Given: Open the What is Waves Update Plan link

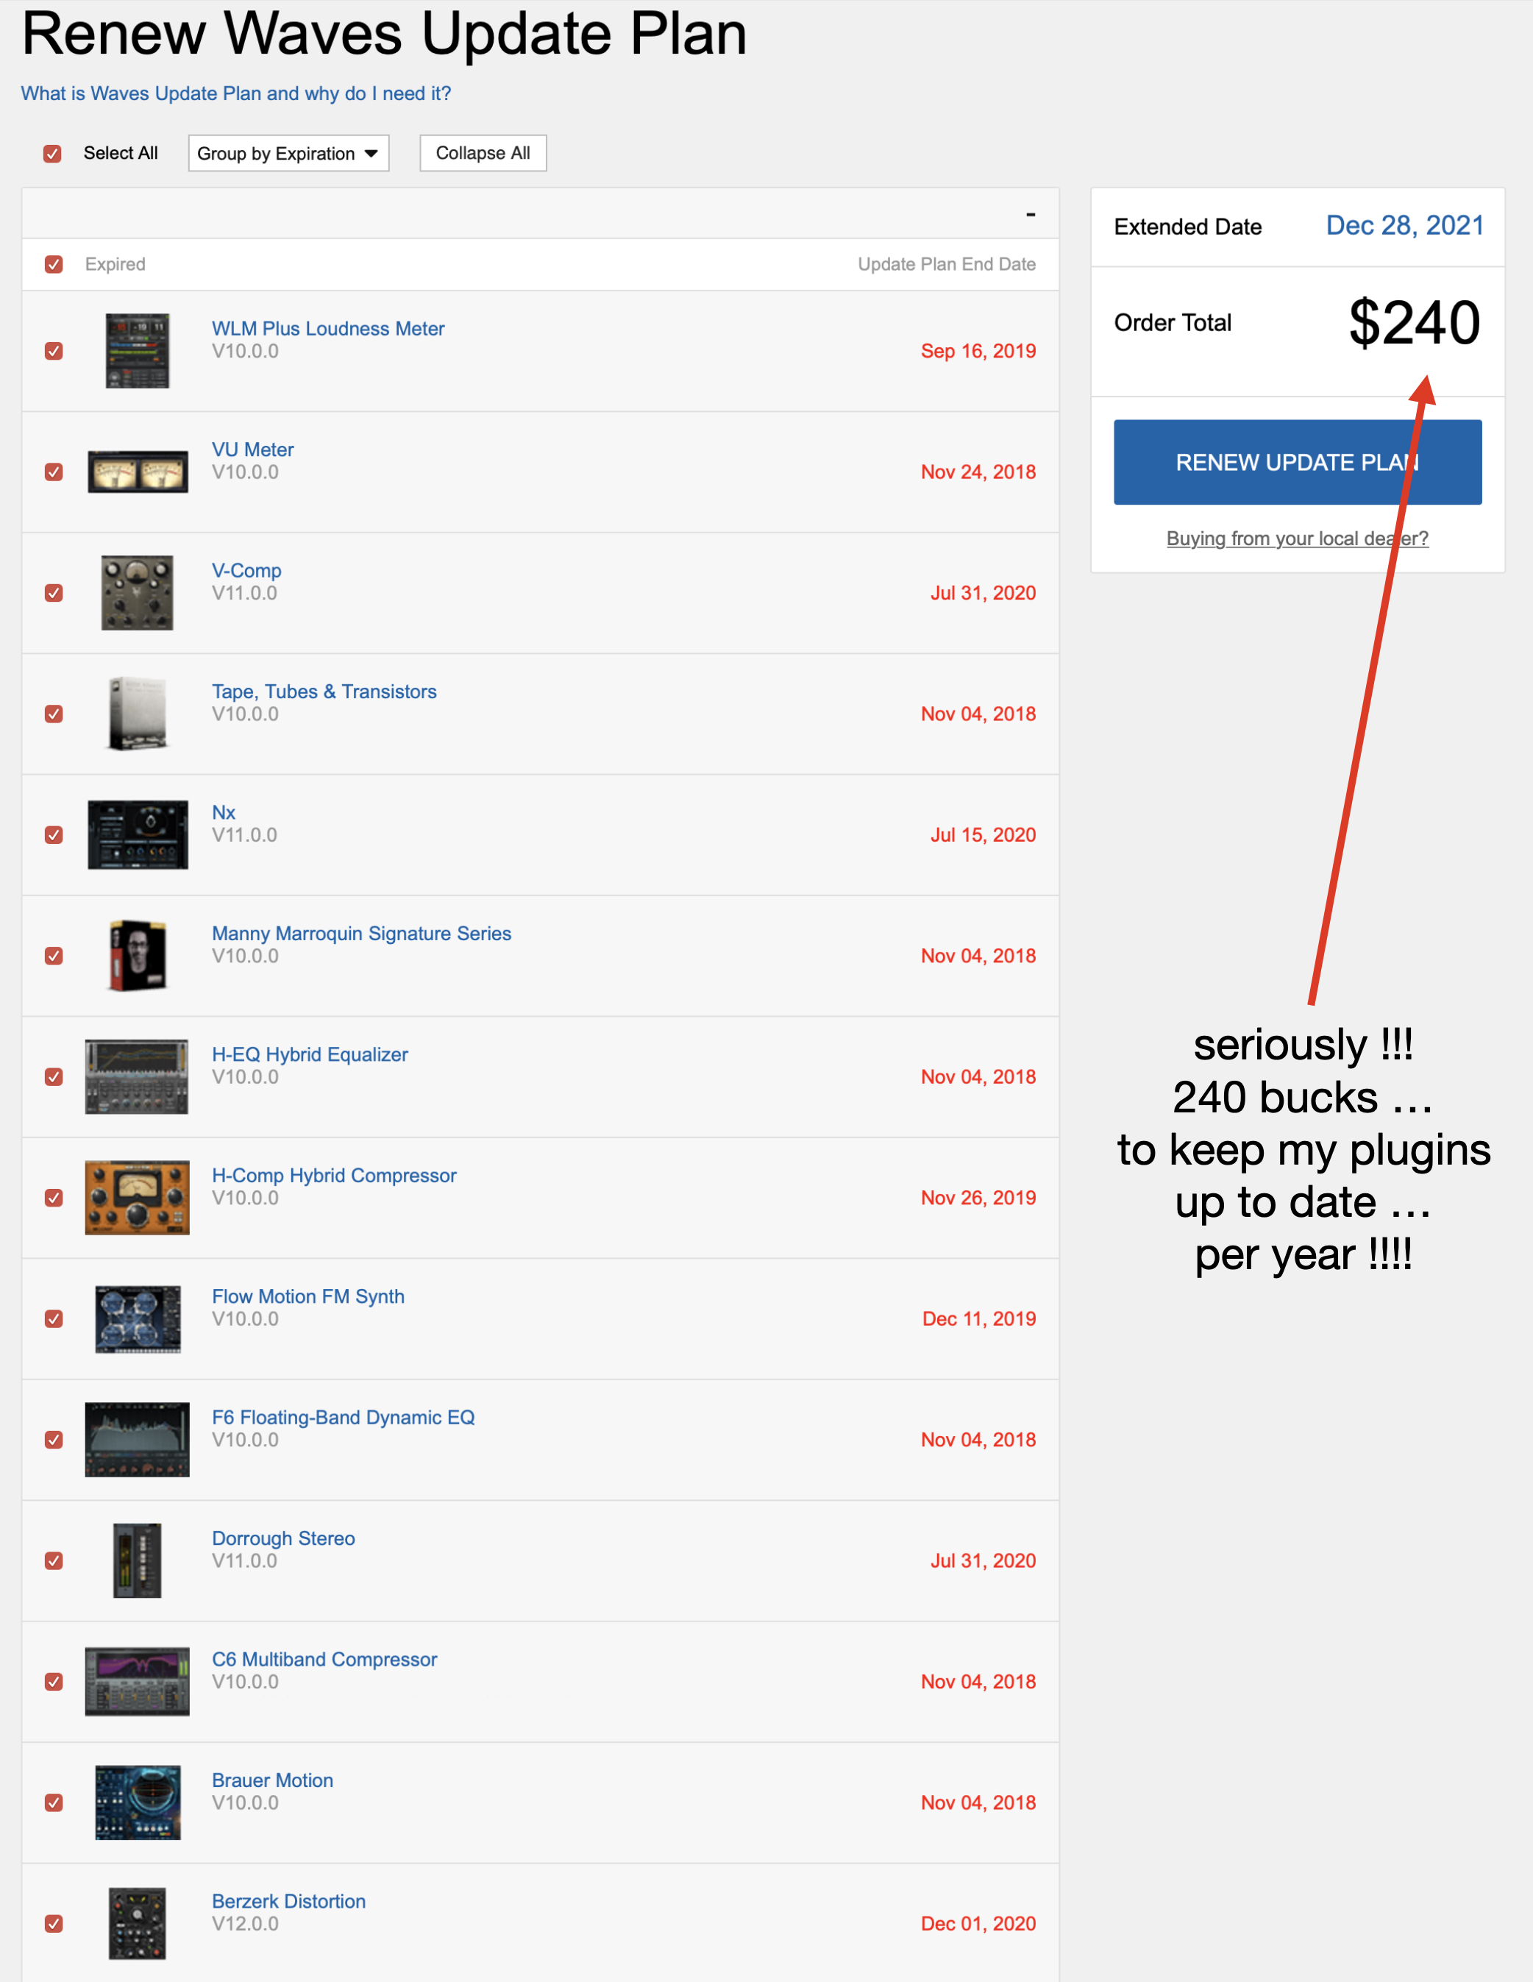Looking at the screenshot, I should [236, 93].
